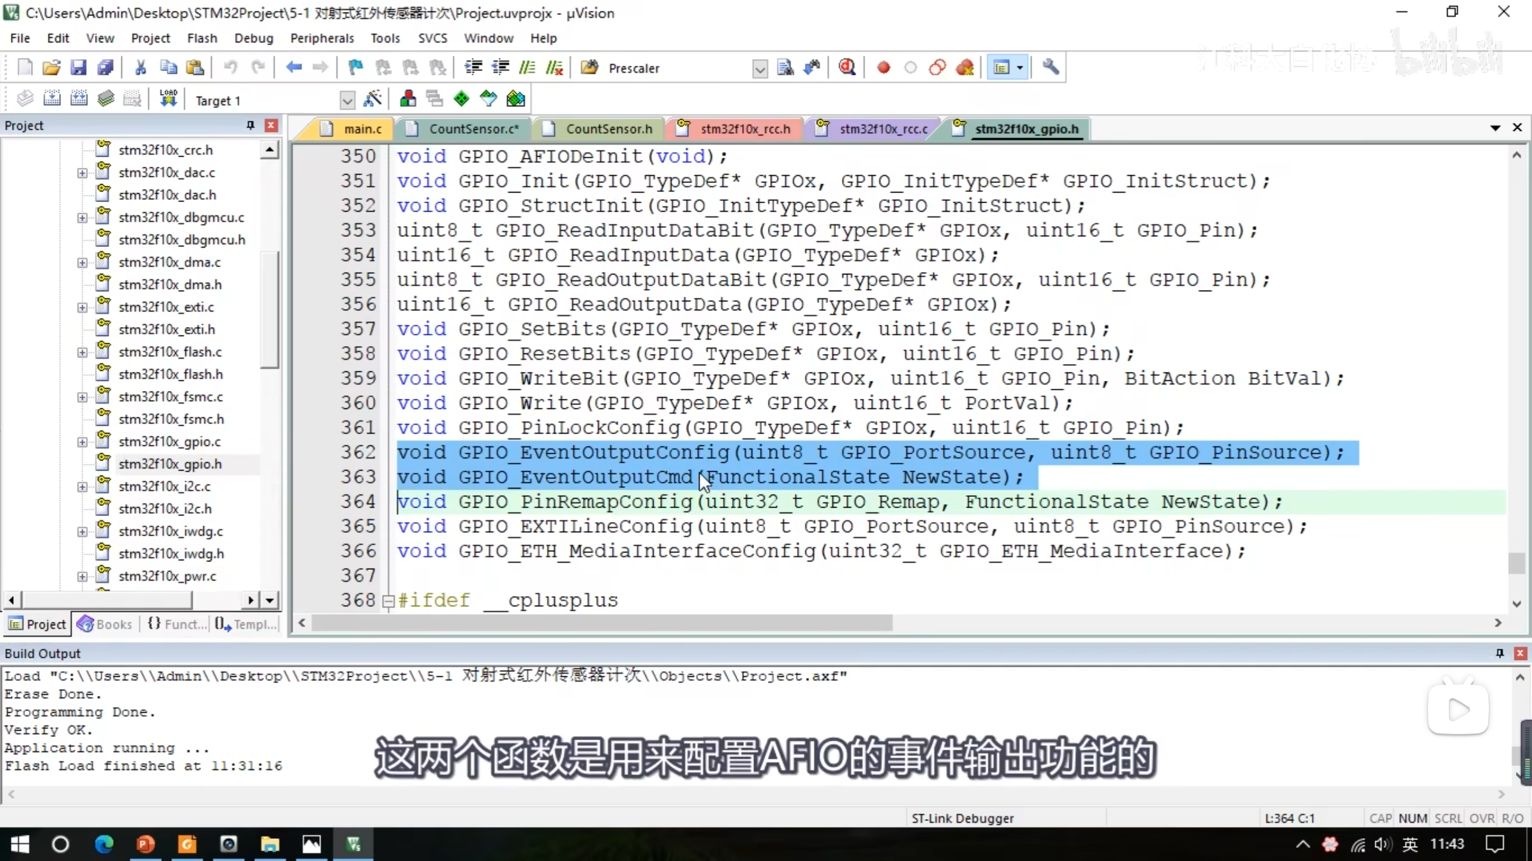The width and height of the screenshot is (1532, 861).
Task: Click the Options for Target wand icon
Action: (372, 99)
